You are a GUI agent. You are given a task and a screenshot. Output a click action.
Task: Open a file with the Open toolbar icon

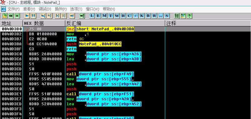[x=5, y=16]
